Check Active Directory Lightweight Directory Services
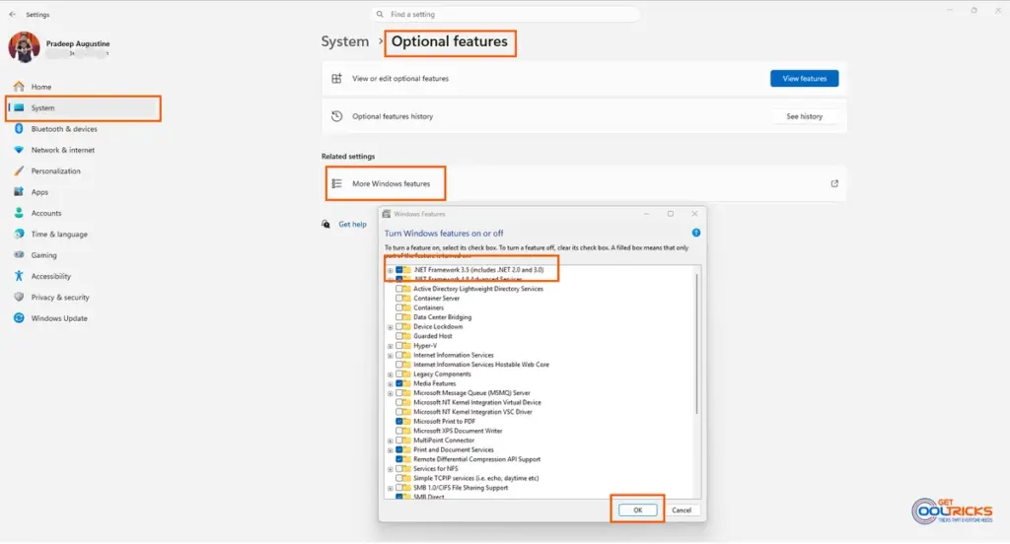 (x=398, y=289)
